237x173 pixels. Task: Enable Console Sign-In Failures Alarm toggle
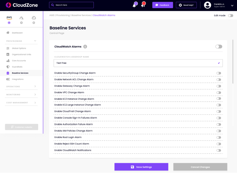(x=219, y=118)
